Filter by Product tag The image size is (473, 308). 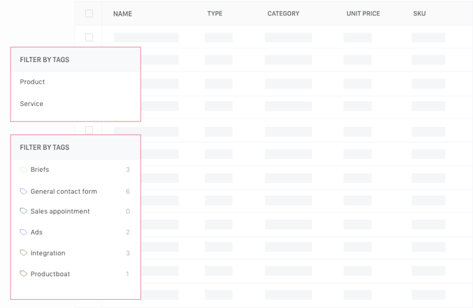[33, 82]
